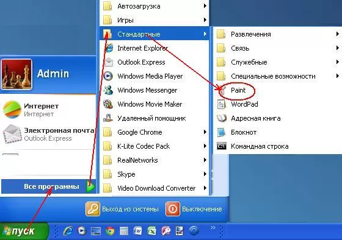Expand the RealNetworks folder arrow
Image resolution: width=342 pixels, height=240 pixels.
pyautogui.click(x=205, y=160)
